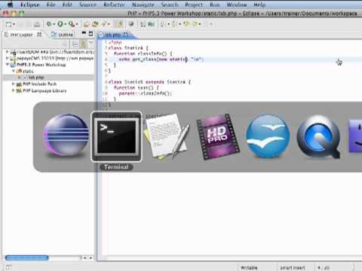Image resolution: width=362 pixels, height=271 pixels.
Task: Click the Back navigation arrow icon
Action: (x=186, y=24)
